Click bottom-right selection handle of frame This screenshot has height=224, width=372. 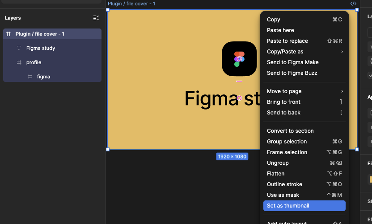click(357, 149)
